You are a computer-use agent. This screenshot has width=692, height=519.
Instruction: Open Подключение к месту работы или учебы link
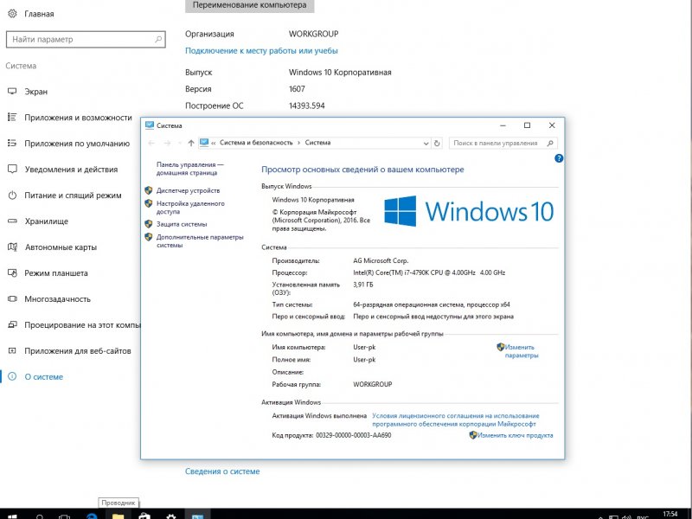tap(261, 51)
